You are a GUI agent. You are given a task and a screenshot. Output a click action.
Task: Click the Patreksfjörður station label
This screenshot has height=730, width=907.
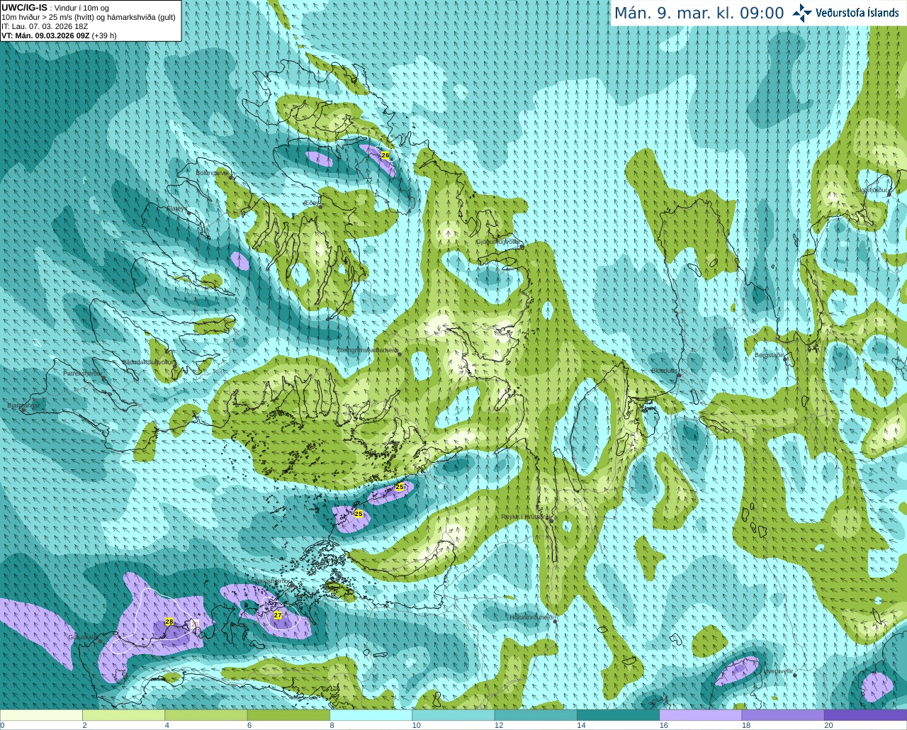pyautogui.click(x=83, y=373)
